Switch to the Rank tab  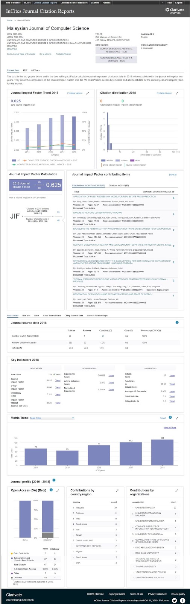tap(37, 316)
